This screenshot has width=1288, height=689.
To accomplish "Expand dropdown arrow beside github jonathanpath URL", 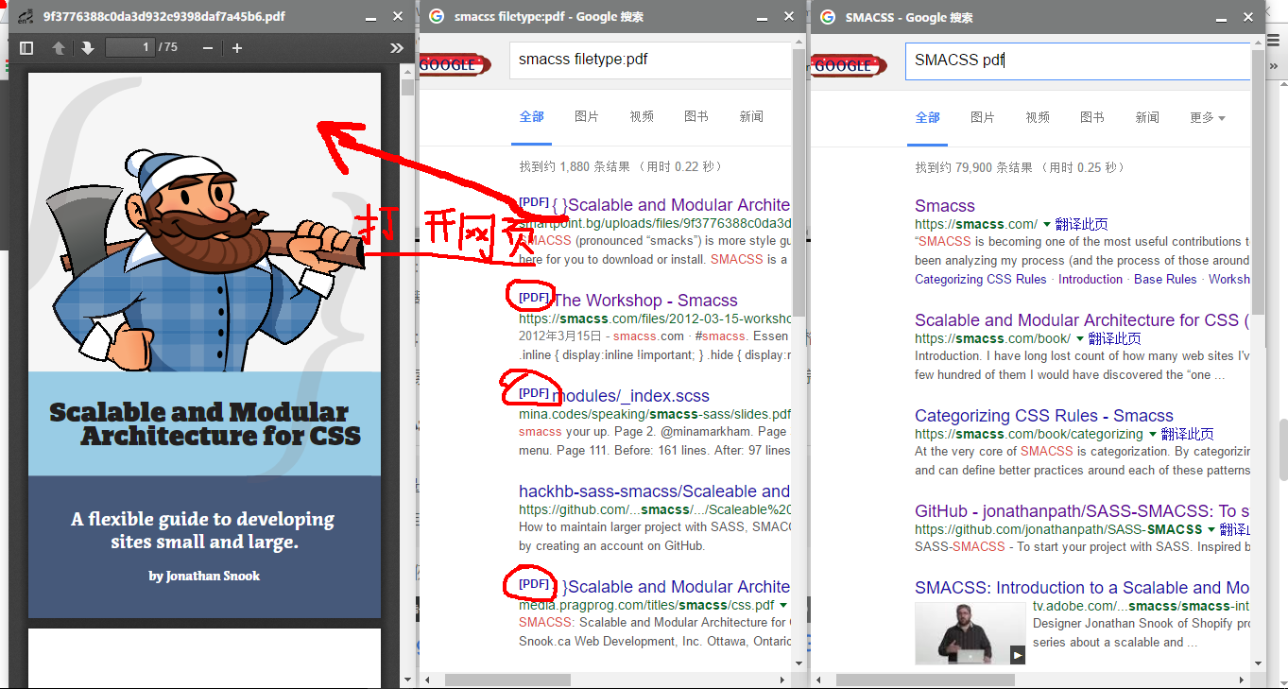I will coord(1211,529).
